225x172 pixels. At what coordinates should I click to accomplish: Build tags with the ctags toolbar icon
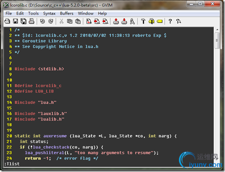pos(151,21)
